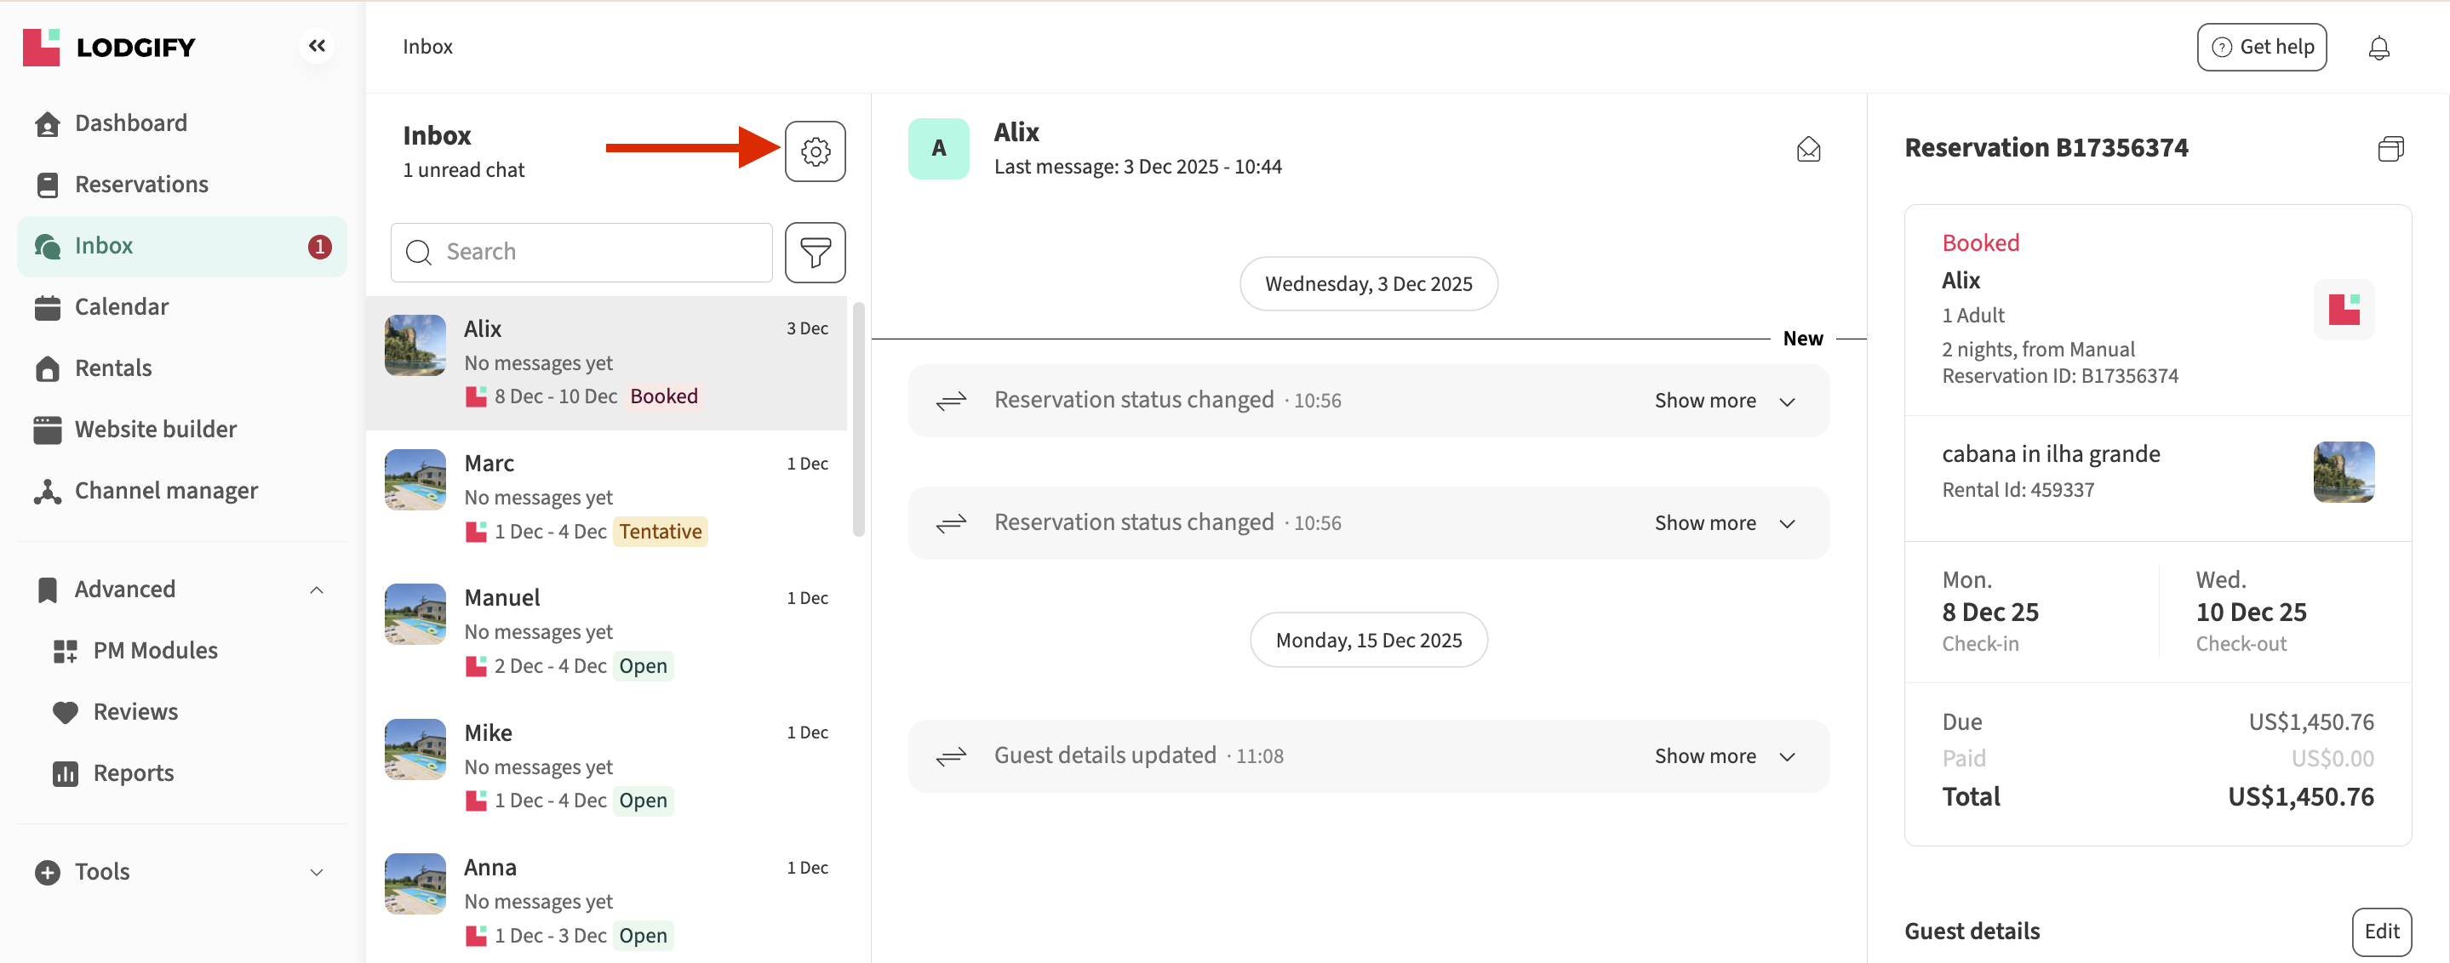Open Calendar from the sidebar
Screen dimensions: 2450x963
(121, 306)
